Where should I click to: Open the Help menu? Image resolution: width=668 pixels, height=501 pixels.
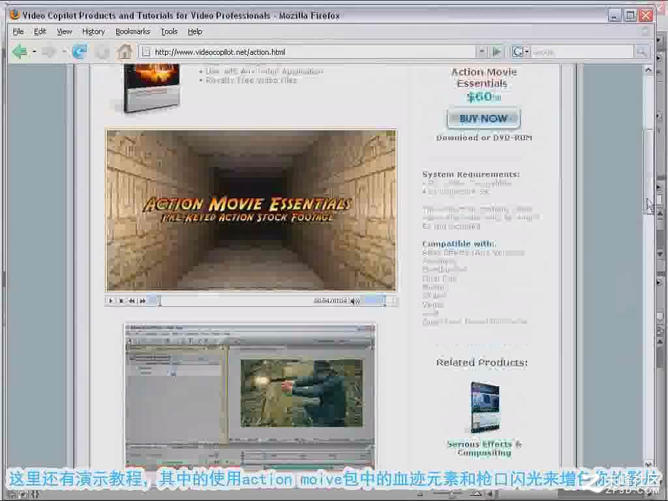coord(194,31)
